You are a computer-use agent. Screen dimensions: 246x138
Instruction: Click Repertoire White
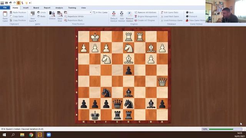[74, 16]
